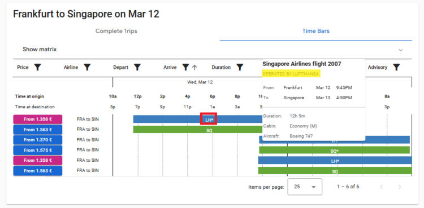Open the Duration column filter icon
The height and width of the screenshot is (208, 424).
[240, 68]
